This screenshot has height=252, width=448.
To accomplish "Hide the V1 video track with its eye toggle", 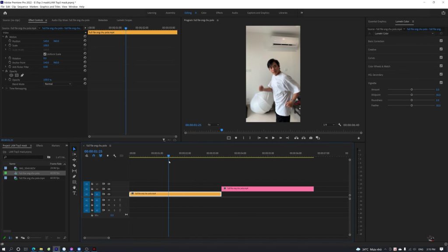I will 108,194.
